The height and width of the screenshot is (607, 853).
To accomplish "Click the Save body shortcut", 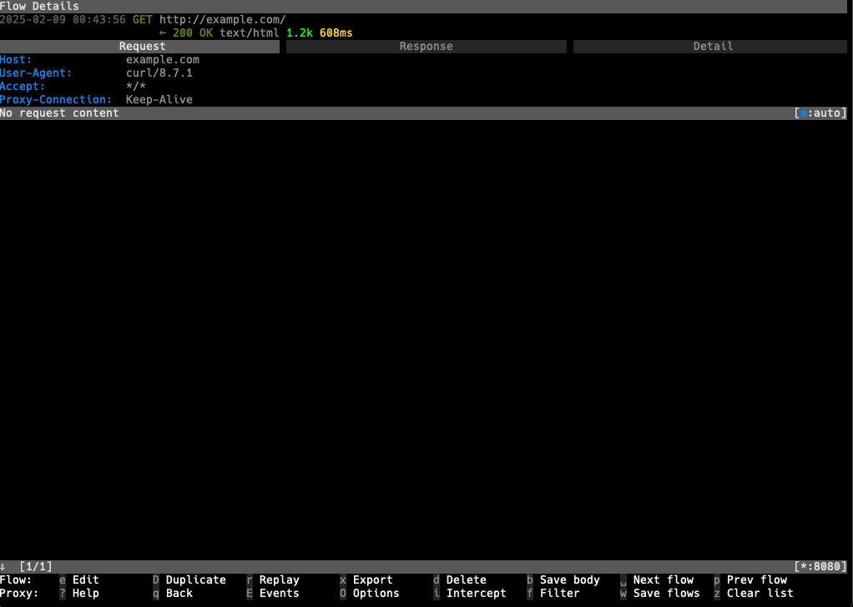I will [563, 579].
